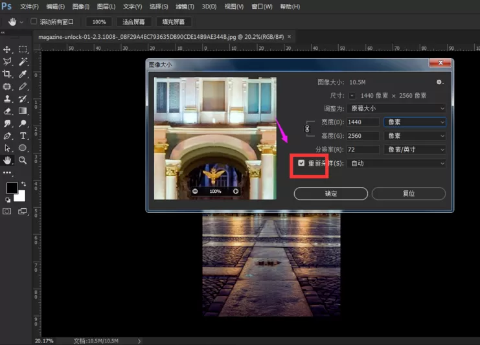Open the 调整为 原稿大小 dropdown

point(396,108)
